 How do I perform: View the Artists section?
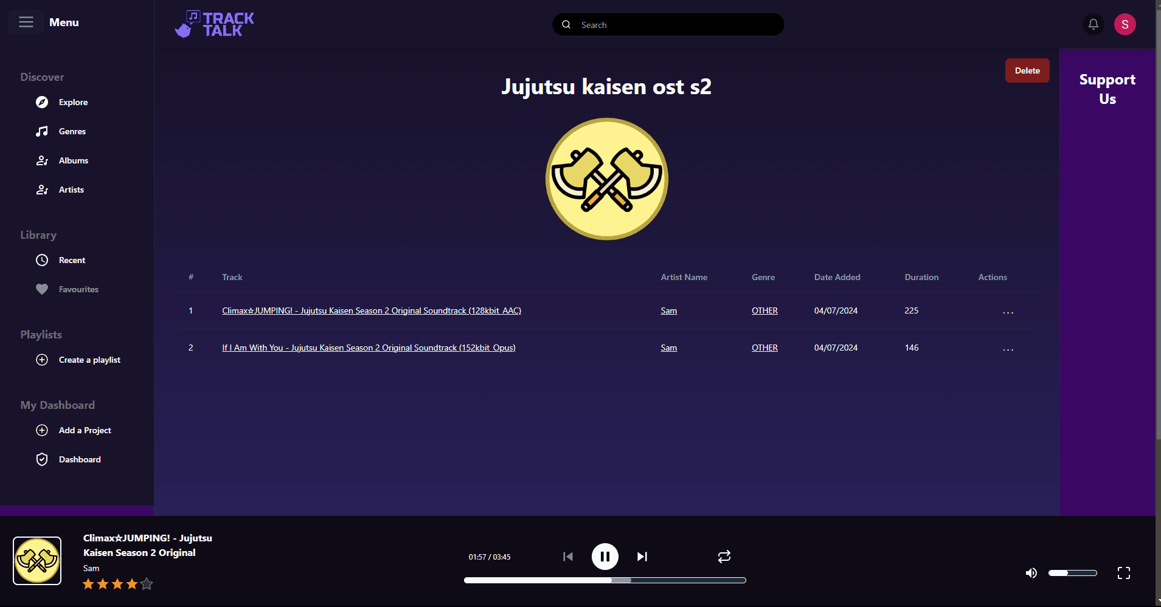point(72,190)
